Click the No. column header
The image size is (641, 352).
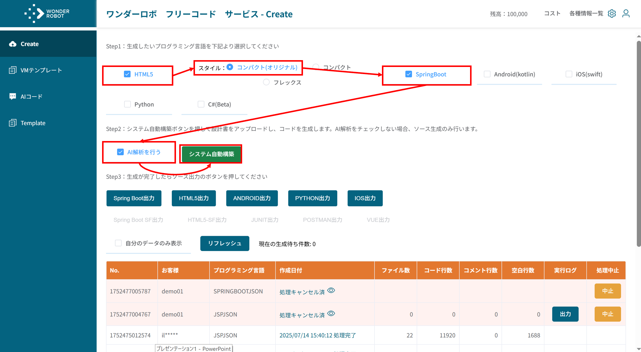pos(132,270)
